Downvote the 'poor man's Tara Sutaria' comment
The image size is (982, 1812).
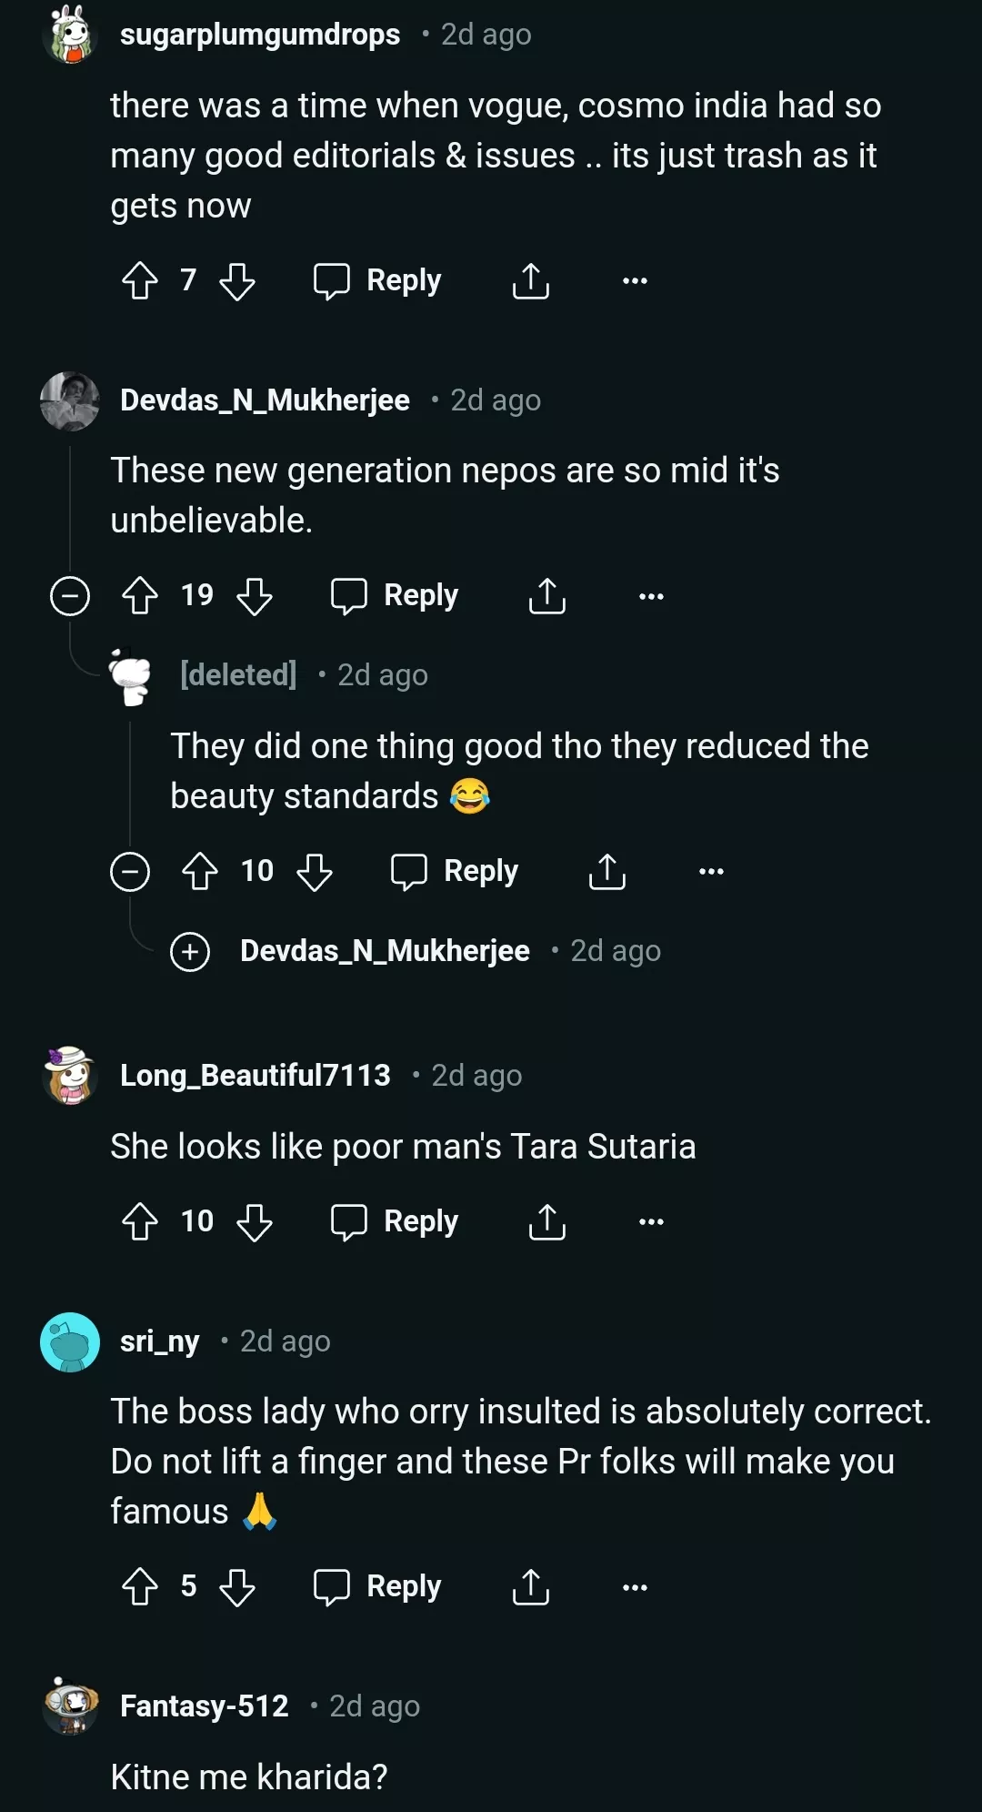click(255, 1222)
